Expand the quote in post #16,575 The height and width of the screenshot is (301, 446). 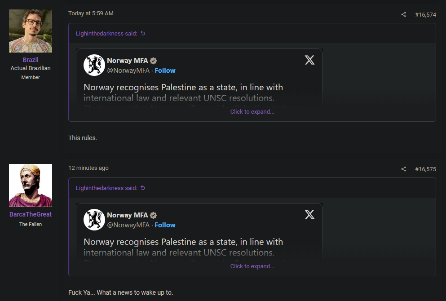pos(252,266)
